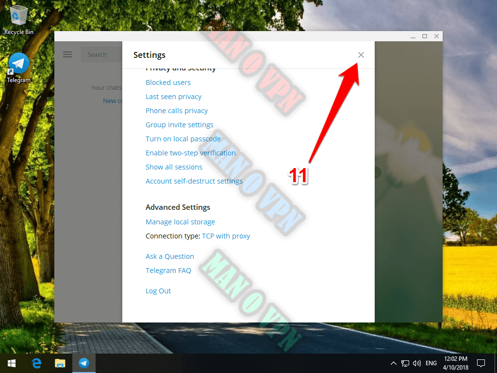The width and height of the screenshot is (497, 373).
Task: Open Manage local storage
Action: (x=180, y=222)
